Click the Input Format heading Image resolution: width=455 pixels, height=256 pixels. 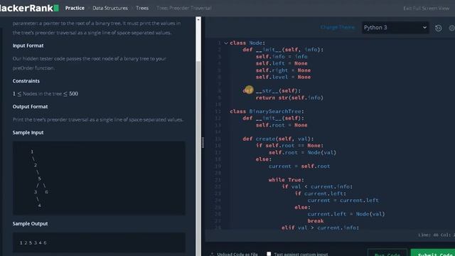[28, 46]
